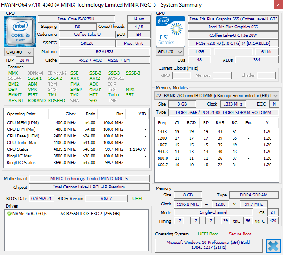The height and width of the screenshot is (255, 283).
Task: Click the Intel Iris Plus Graphics 655 name field
Action: point(233,27)
